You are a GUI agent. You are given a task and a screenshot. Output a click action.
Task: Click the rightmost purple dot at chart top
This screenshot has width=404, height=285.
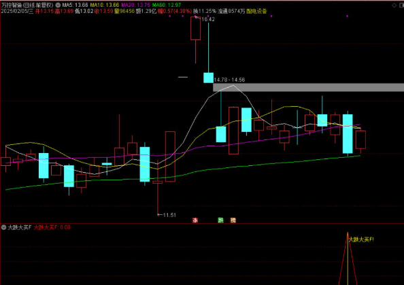tap(347, 16)
